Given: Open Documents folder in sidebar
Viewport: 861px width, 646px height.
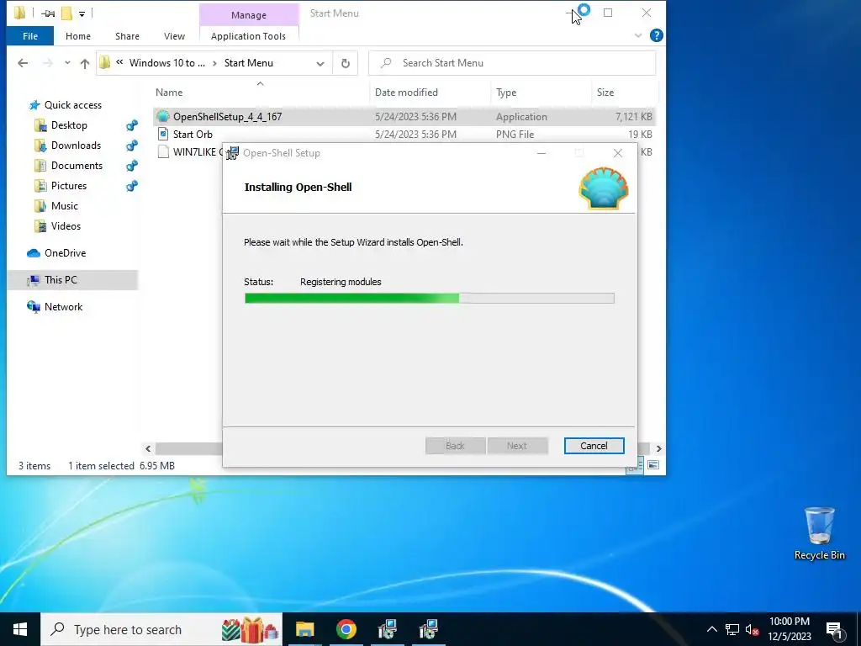Looking at the screenshot, I should (x=77, y=166).
